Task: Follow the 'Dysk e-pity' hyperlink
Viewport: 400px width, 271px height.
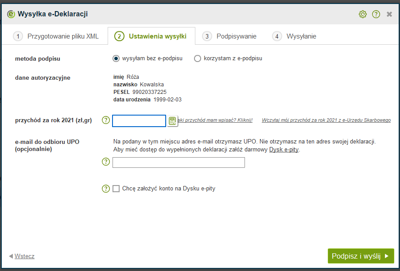Action: tap(284, 150)
